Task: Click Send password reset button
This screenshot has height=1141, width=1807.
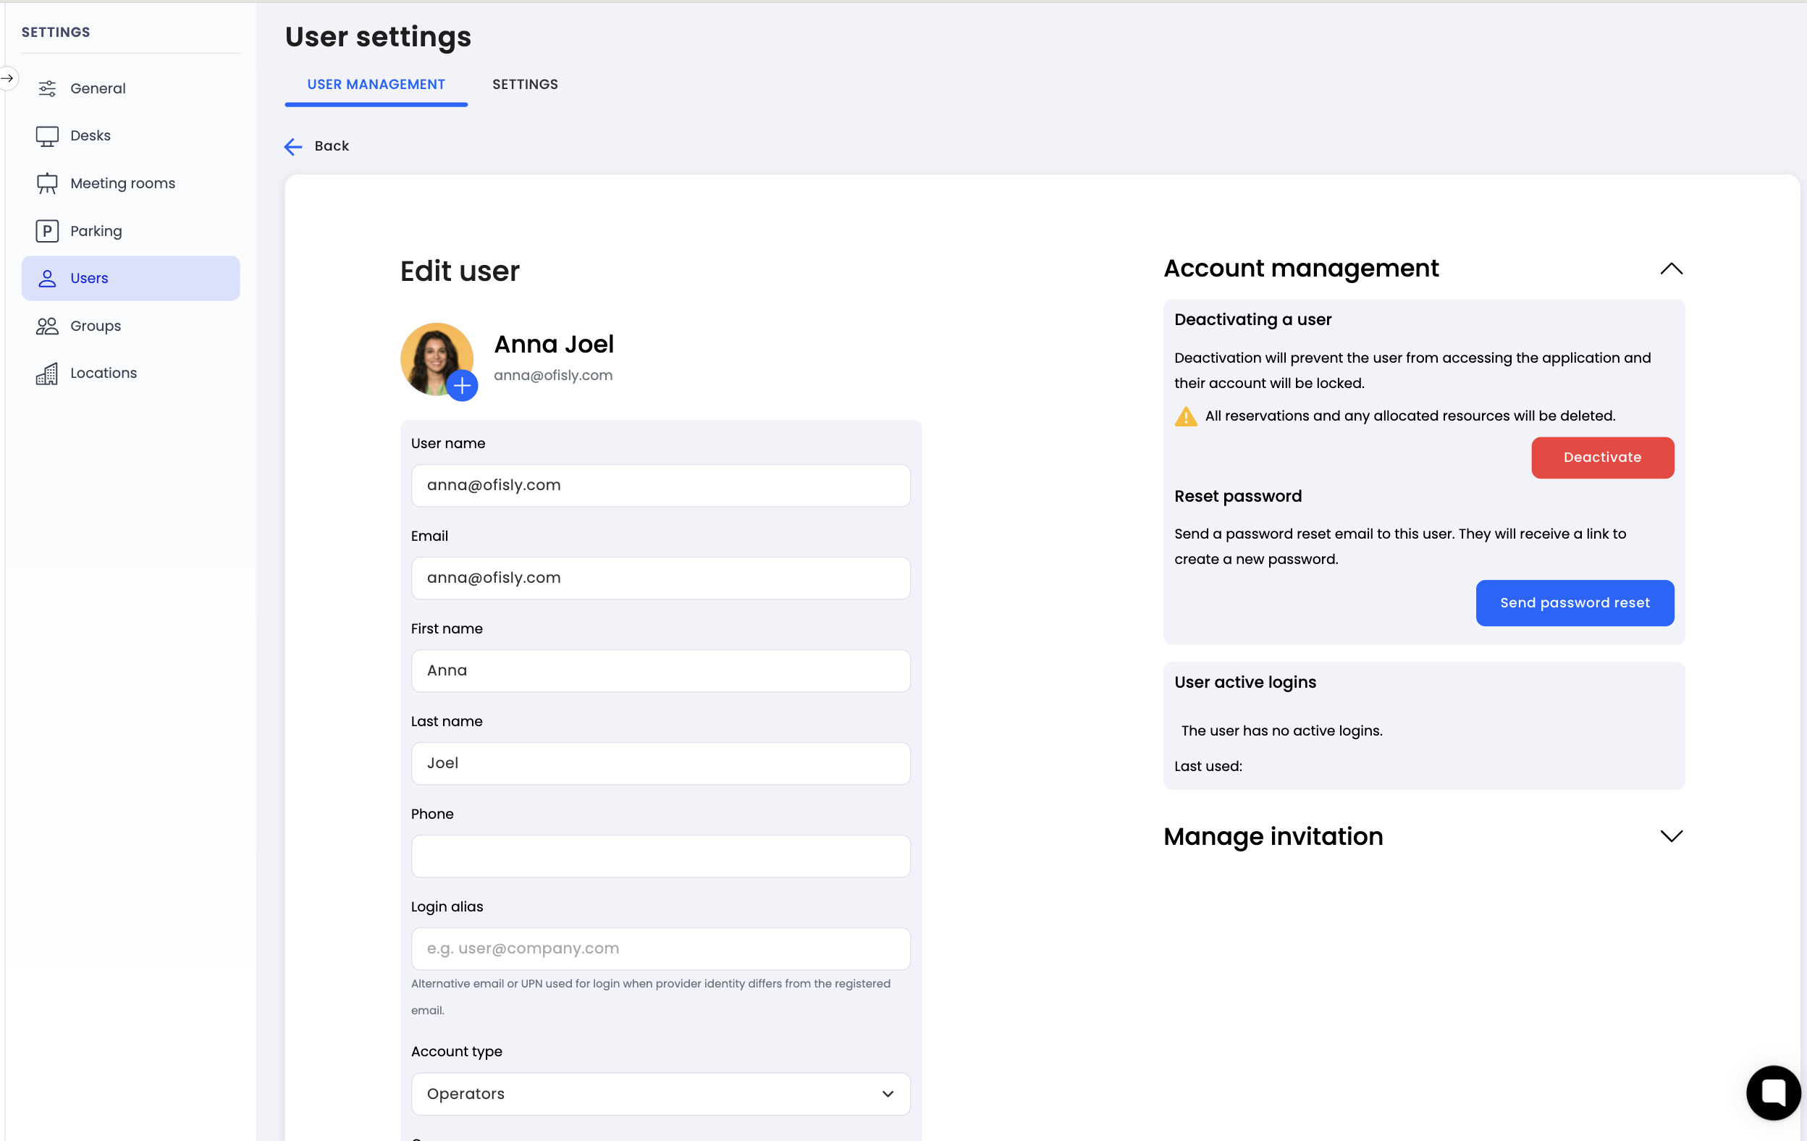Action: (x=1575, y=603)
